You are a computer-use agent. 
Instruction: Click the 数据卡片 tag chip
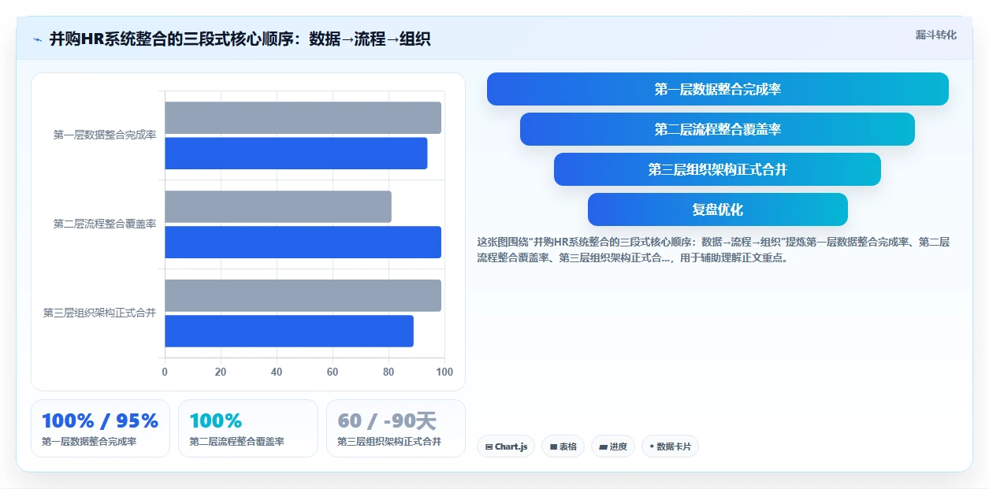click(670, 446)
